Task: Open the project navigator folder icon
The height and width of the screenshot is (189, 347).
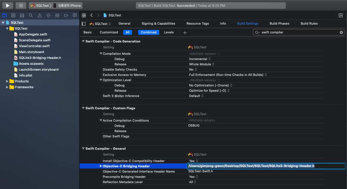Action: [4, 15]
